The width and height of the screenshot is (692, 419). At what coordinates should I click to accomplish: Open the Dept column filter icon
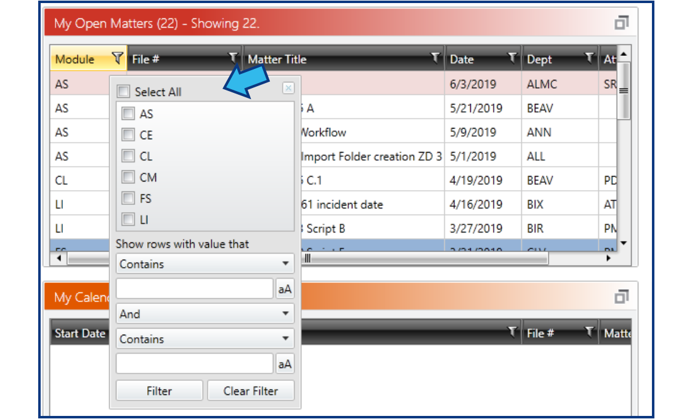click(x=588, y=58)
